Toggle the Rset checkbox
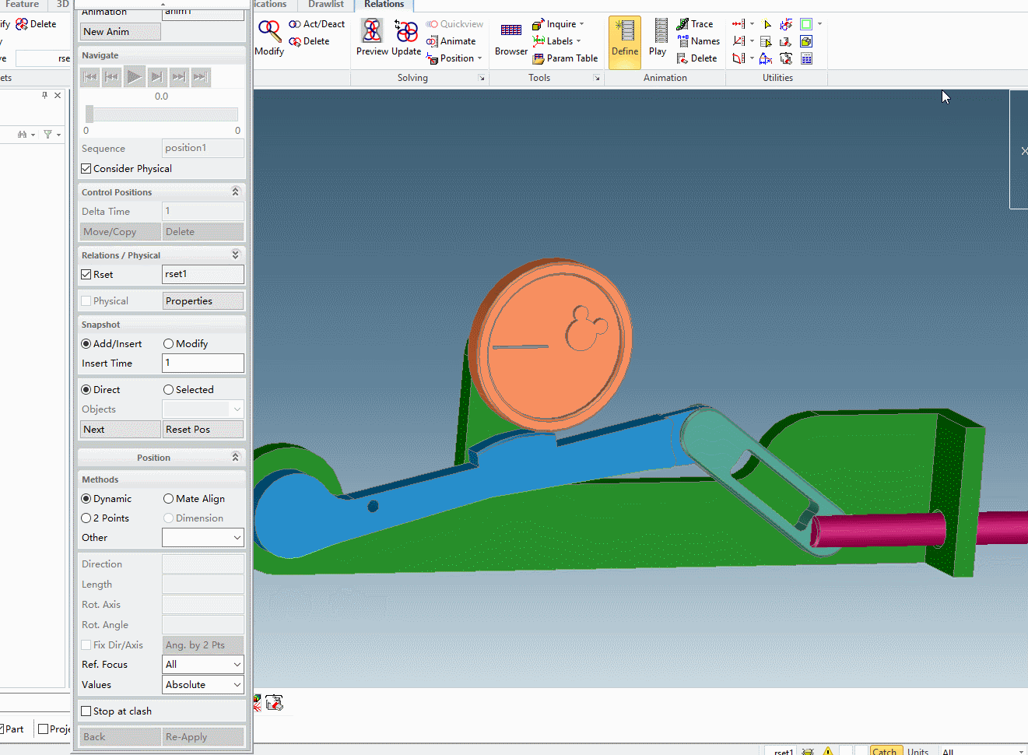Image resolution: width=1028 pixels, height=755 pixels. [86, 274]
